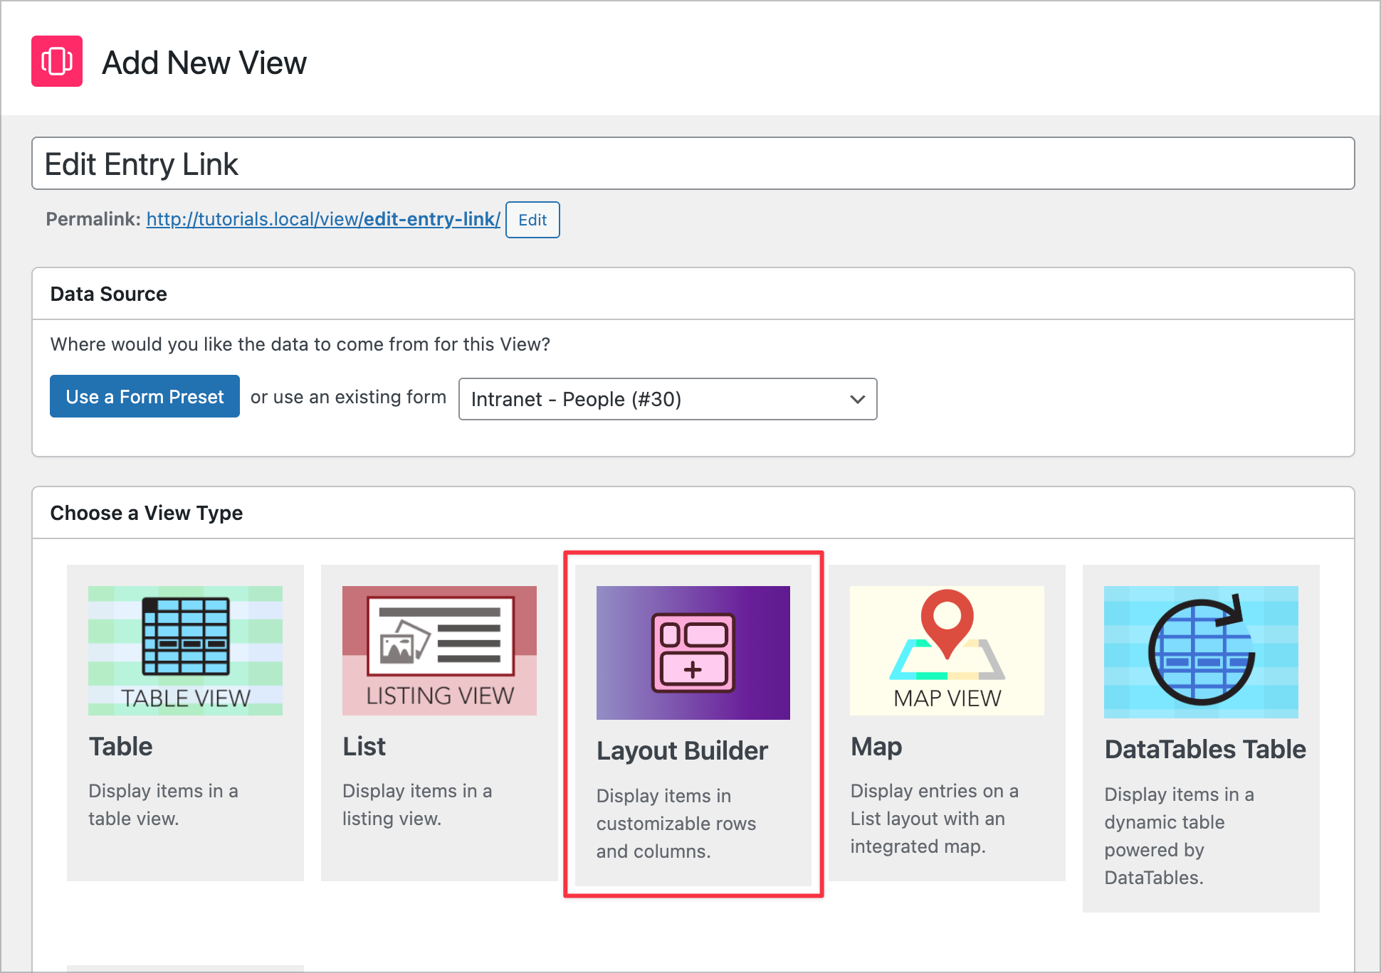1381x973 pixels.
Task: Click the 'Where would you like the data' question
Action: (300, 344)
